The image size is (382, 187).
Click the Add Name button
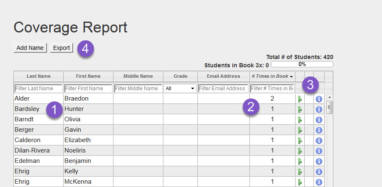point(30,48)
